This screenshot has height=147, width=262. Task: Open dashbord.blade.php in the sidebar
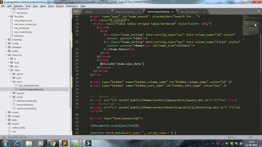pyautogui.click(x=27, y=101)
